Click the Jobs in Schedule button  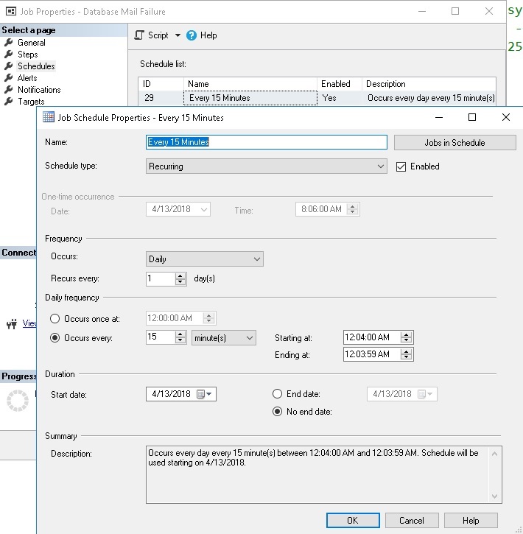[455, 143]
